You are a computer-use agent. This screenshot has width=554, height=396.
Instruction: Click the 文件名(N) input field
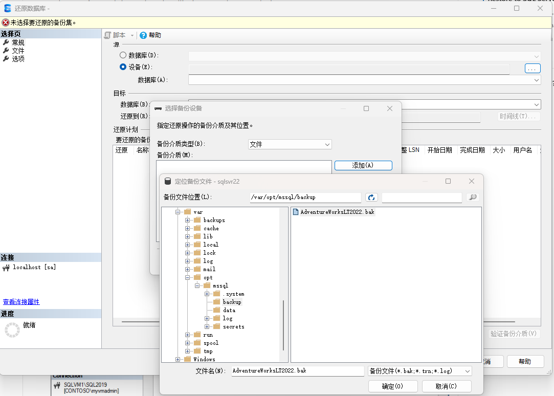(298, 371)
